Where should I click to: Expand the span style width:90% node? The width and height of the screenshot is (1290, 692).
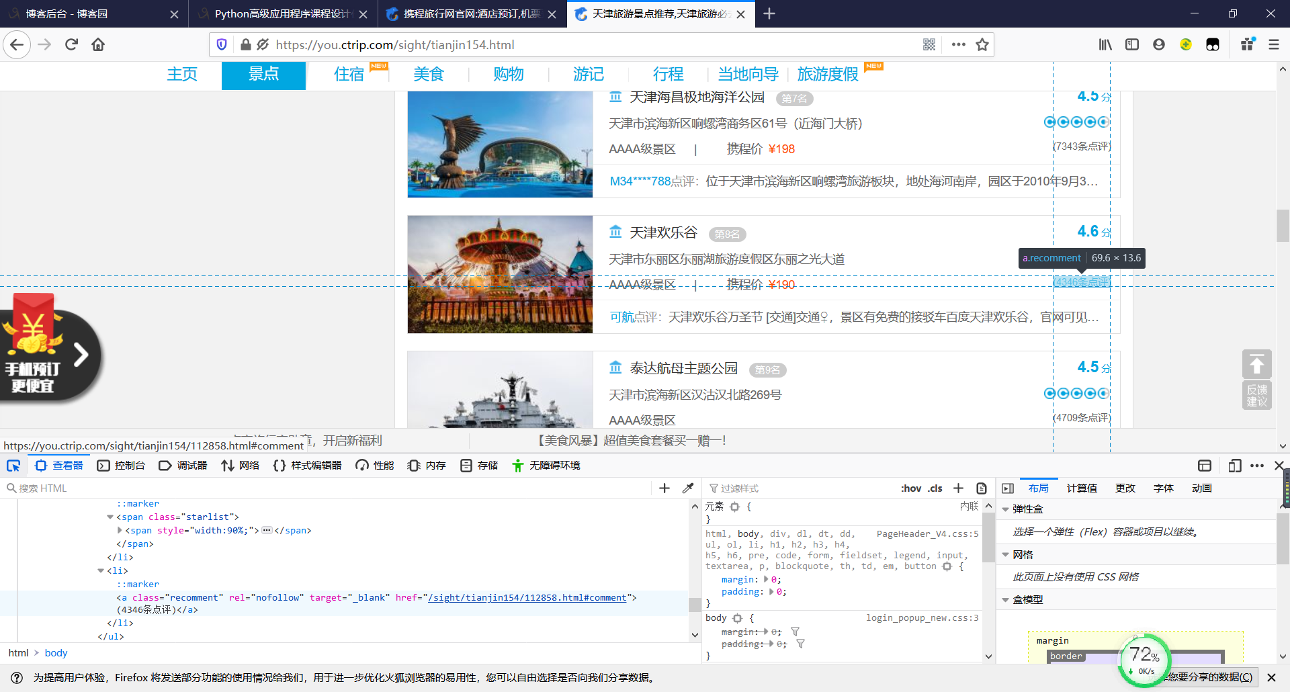(120, 531)
